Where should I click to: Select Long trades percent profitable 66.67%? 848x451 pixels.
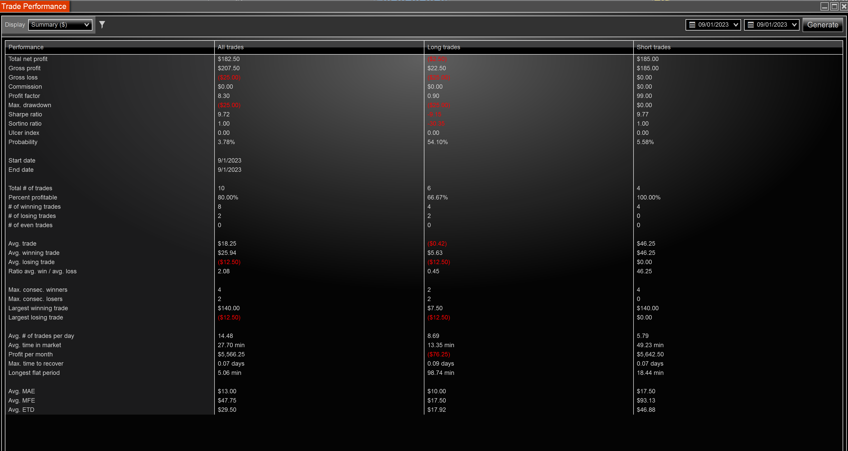[x=437, y=197]
